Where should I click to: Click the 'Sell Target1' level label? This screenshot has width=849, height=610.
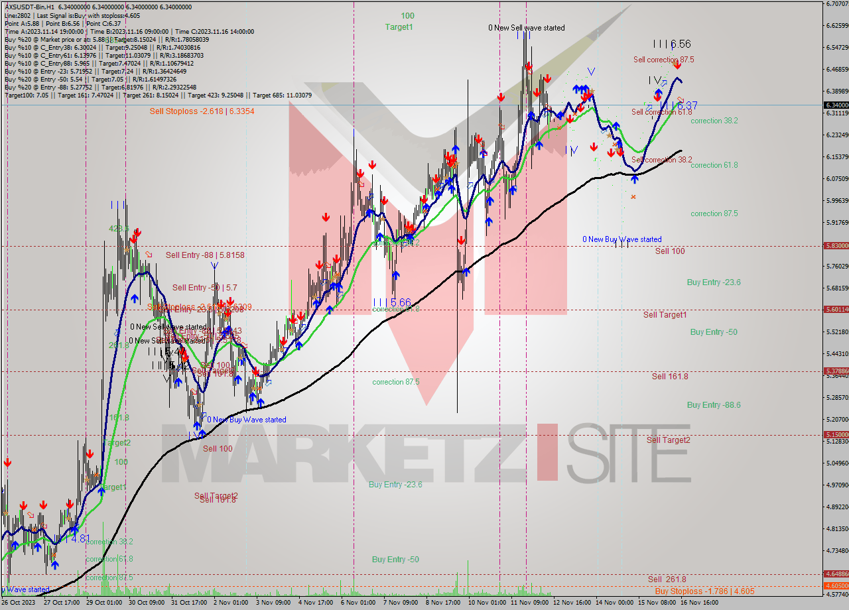(x=665, y=315)
